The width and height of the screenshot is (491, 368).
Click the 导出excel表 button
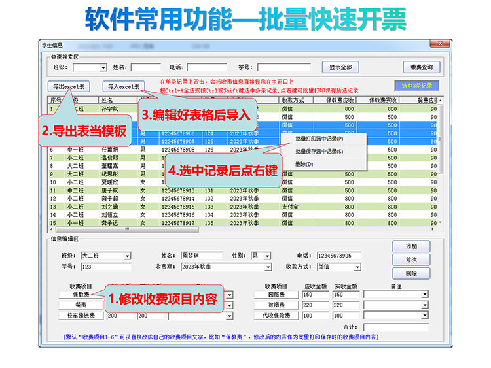point(69,86)
